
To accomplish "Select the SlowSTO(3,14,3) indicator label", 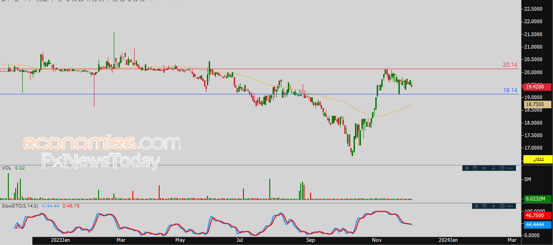I will [20, 206].
